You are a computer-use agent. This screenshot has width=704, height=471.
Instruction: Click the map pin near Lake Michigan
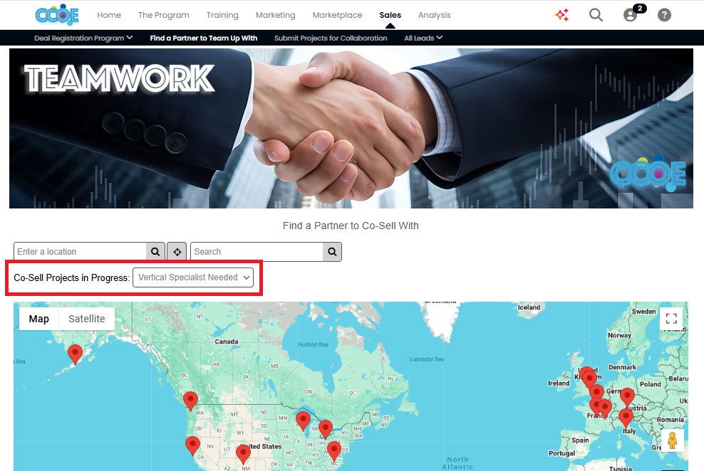(303, 420)
